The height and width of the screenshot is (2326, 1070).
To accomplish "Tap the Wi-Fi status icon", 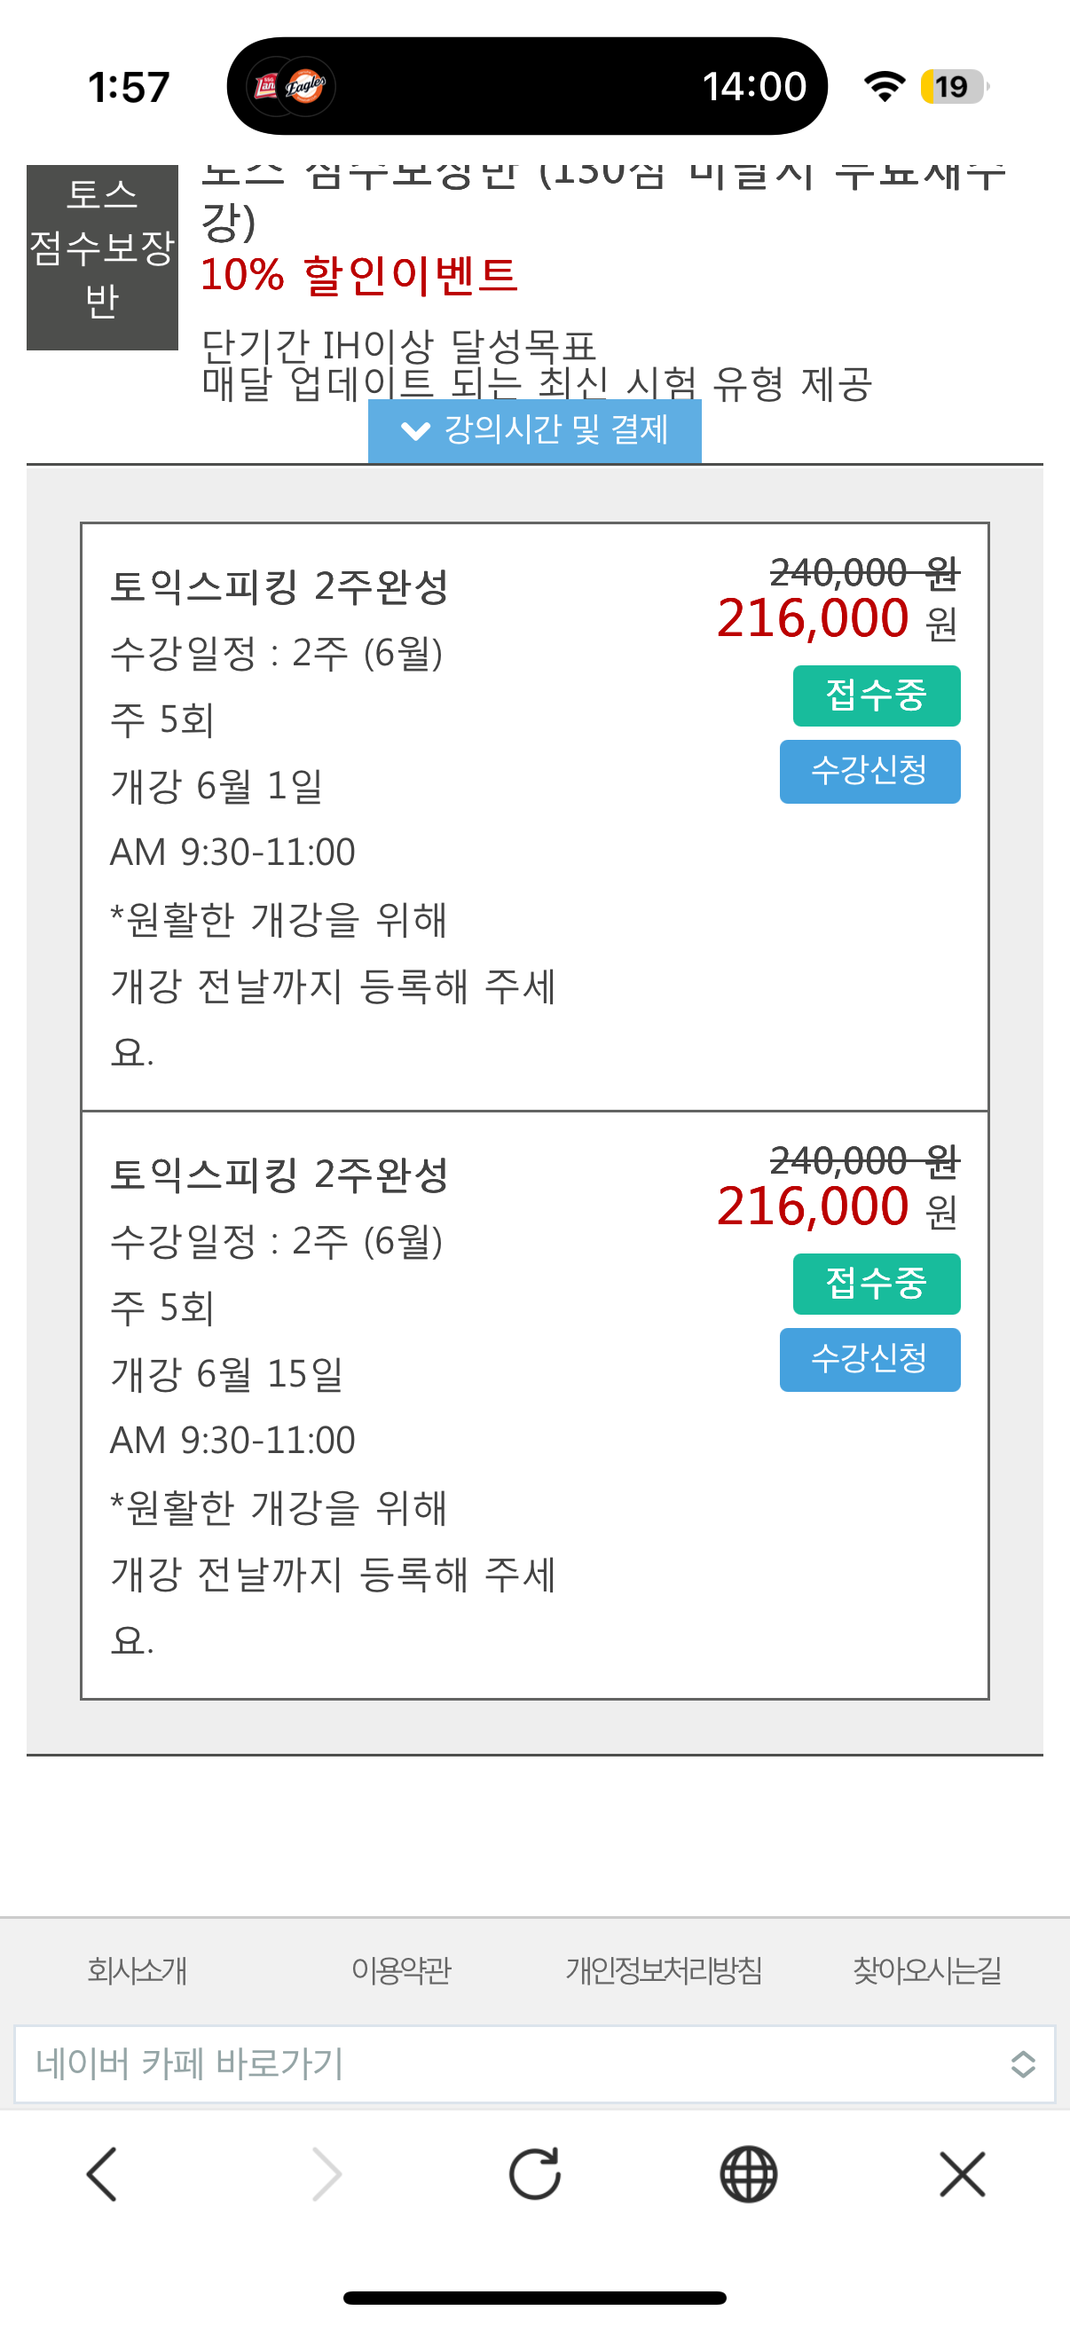I will coord(884,87).
